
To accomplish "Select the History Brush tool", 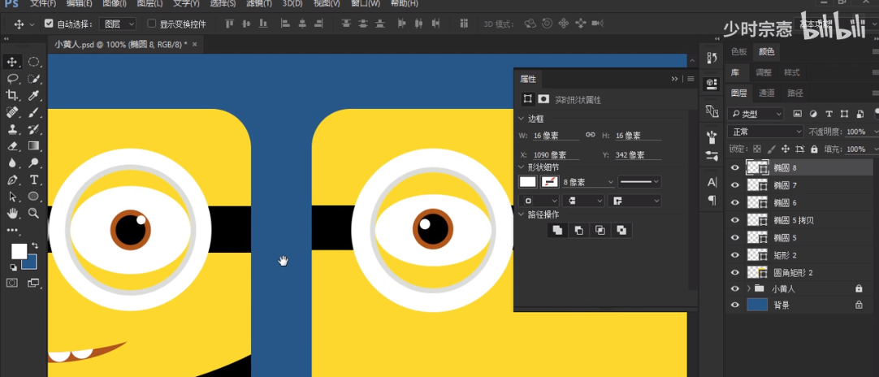I will click(x=33, y=129).
